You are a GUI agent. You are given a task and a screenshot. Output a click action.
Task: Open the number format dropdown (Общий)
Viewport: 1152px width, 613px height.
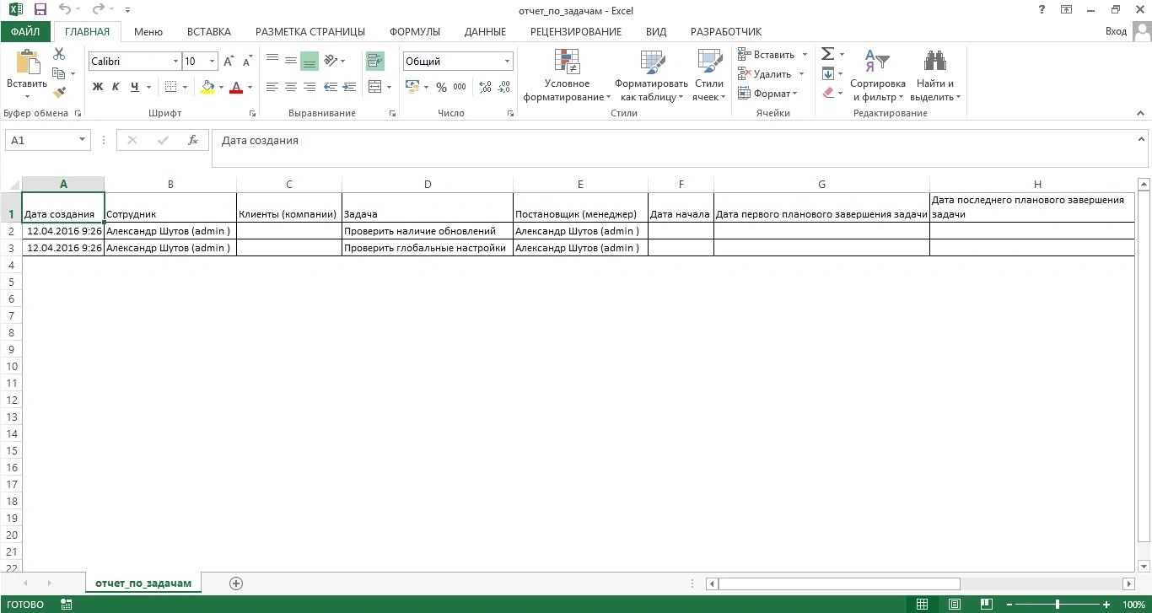508,62
